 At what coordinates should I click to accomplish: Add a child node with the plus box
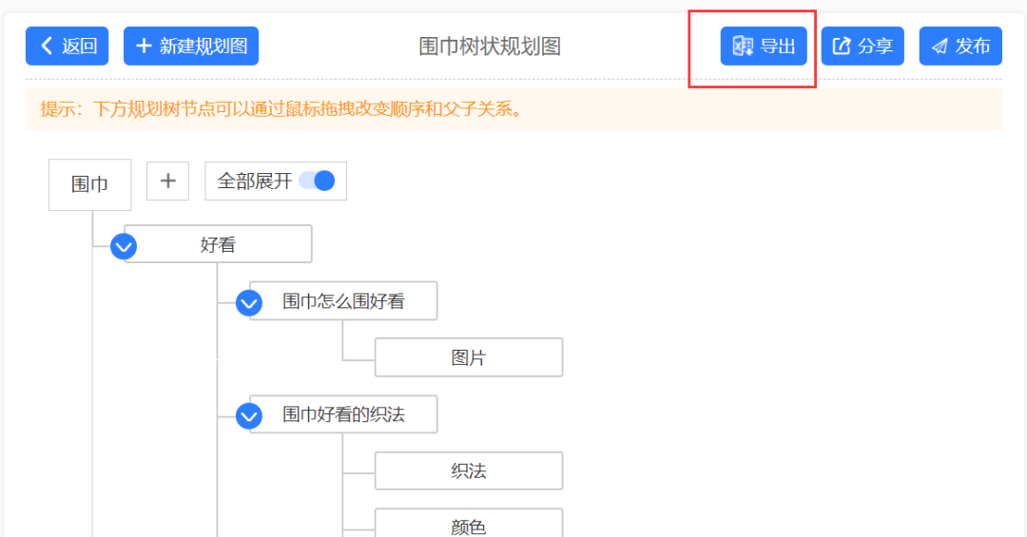click(167, 181)
